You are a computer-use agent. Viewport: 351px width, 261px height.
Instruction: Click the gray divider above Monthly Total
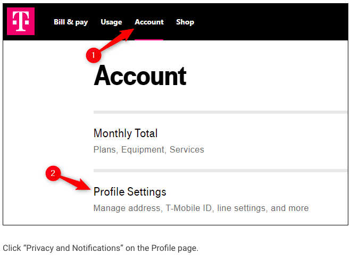pos(221,112)
